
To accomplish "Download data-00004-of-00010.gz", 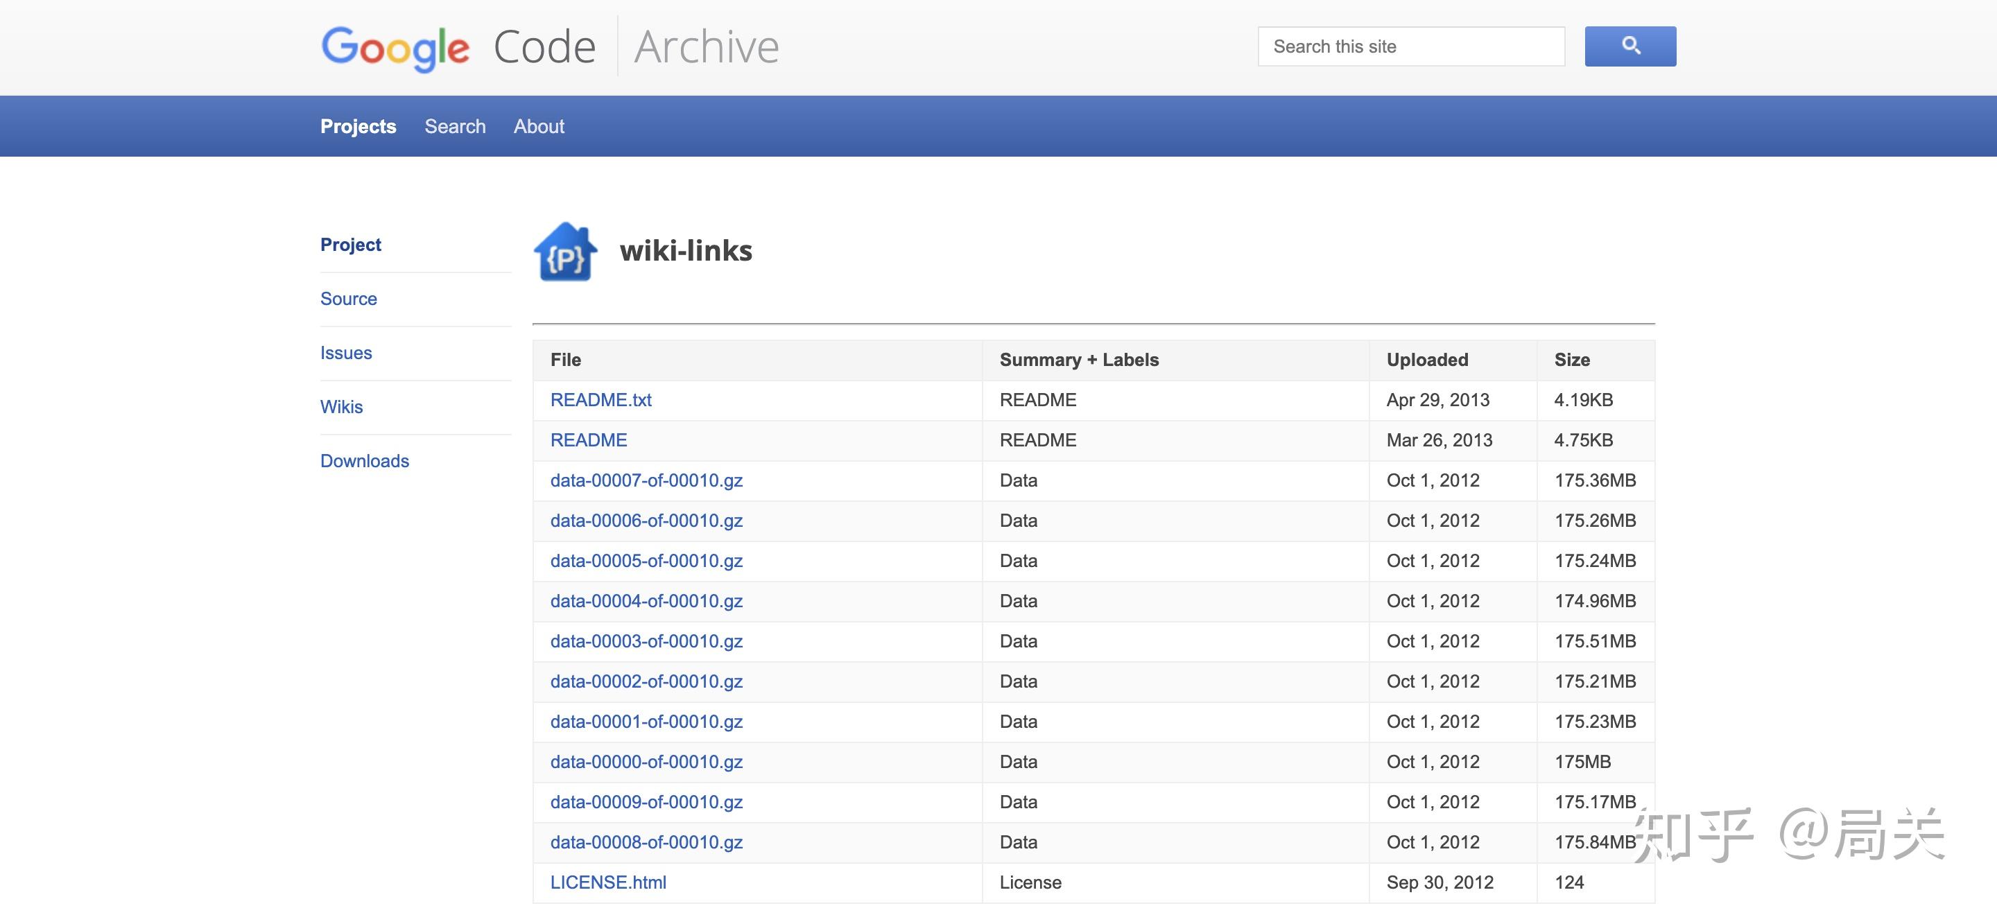I will coord(646,601).
